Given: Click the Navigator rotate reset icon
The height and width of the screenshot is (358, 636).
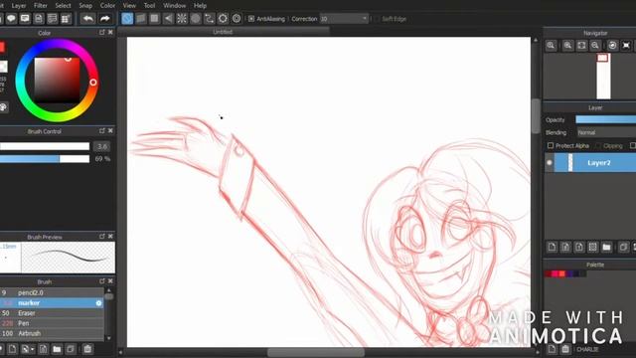Looking at the screenshot, I should (x=612, y=46).
